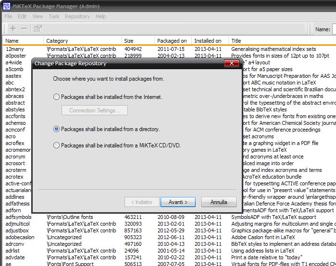Click the Generalising mathematical index sets title
This screenshot has width=336, height=266.
[x=274, y=49]
